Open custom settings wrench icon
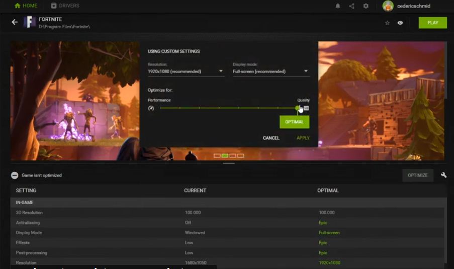Image resolution: width=454 pixels, height=269 pixels. pyautogui.click(x=443, y=175)
